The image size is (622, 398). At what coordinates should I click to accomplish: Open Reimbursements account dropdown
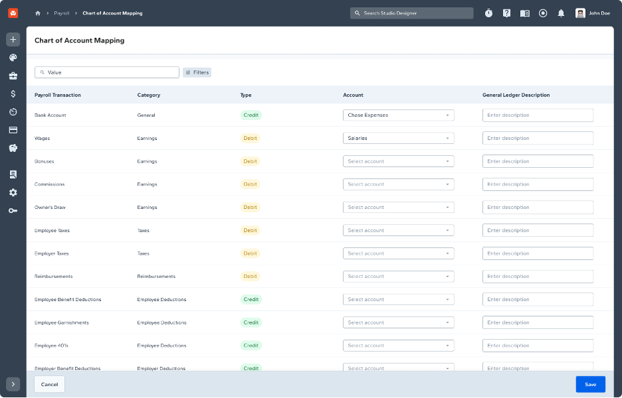click(x=398, y=277)
